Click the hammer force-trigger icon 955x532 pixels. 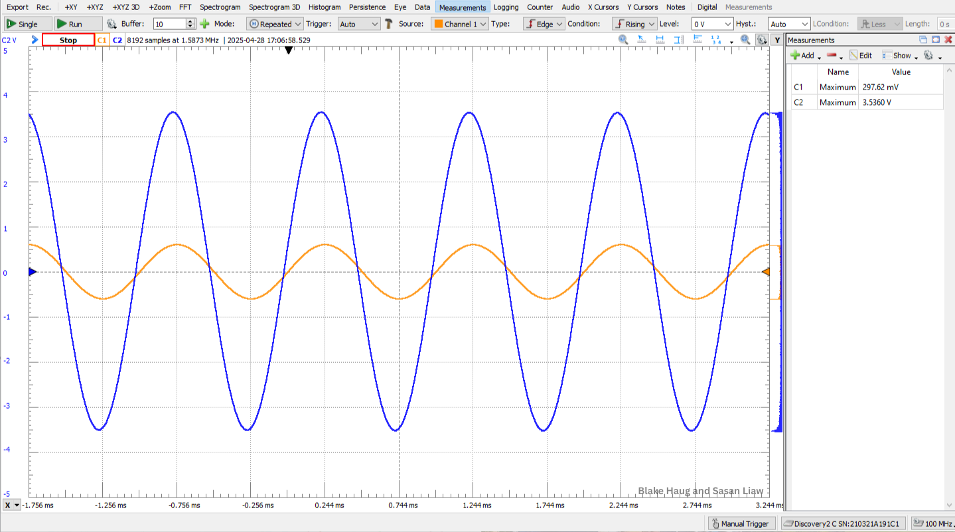click(x=388, y=24)
